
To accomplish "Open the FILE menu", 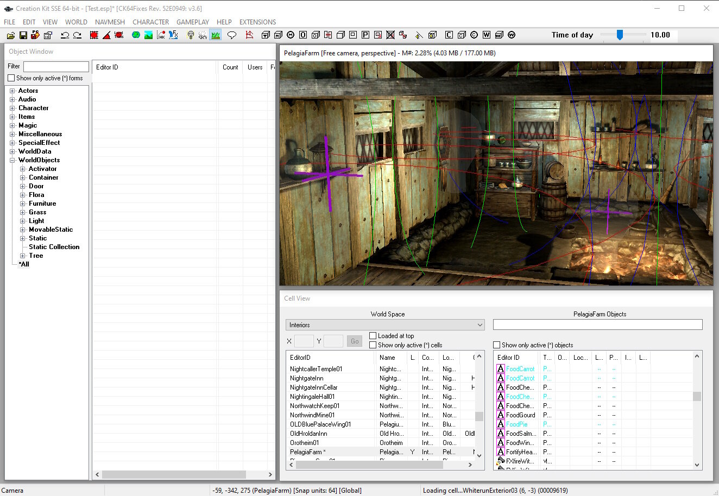I will point(10,22).
